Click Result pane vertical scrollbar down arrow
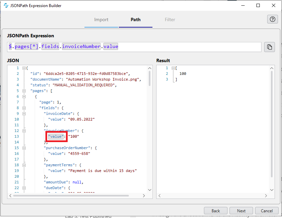The image size is (282, 218). coord(272,190)
